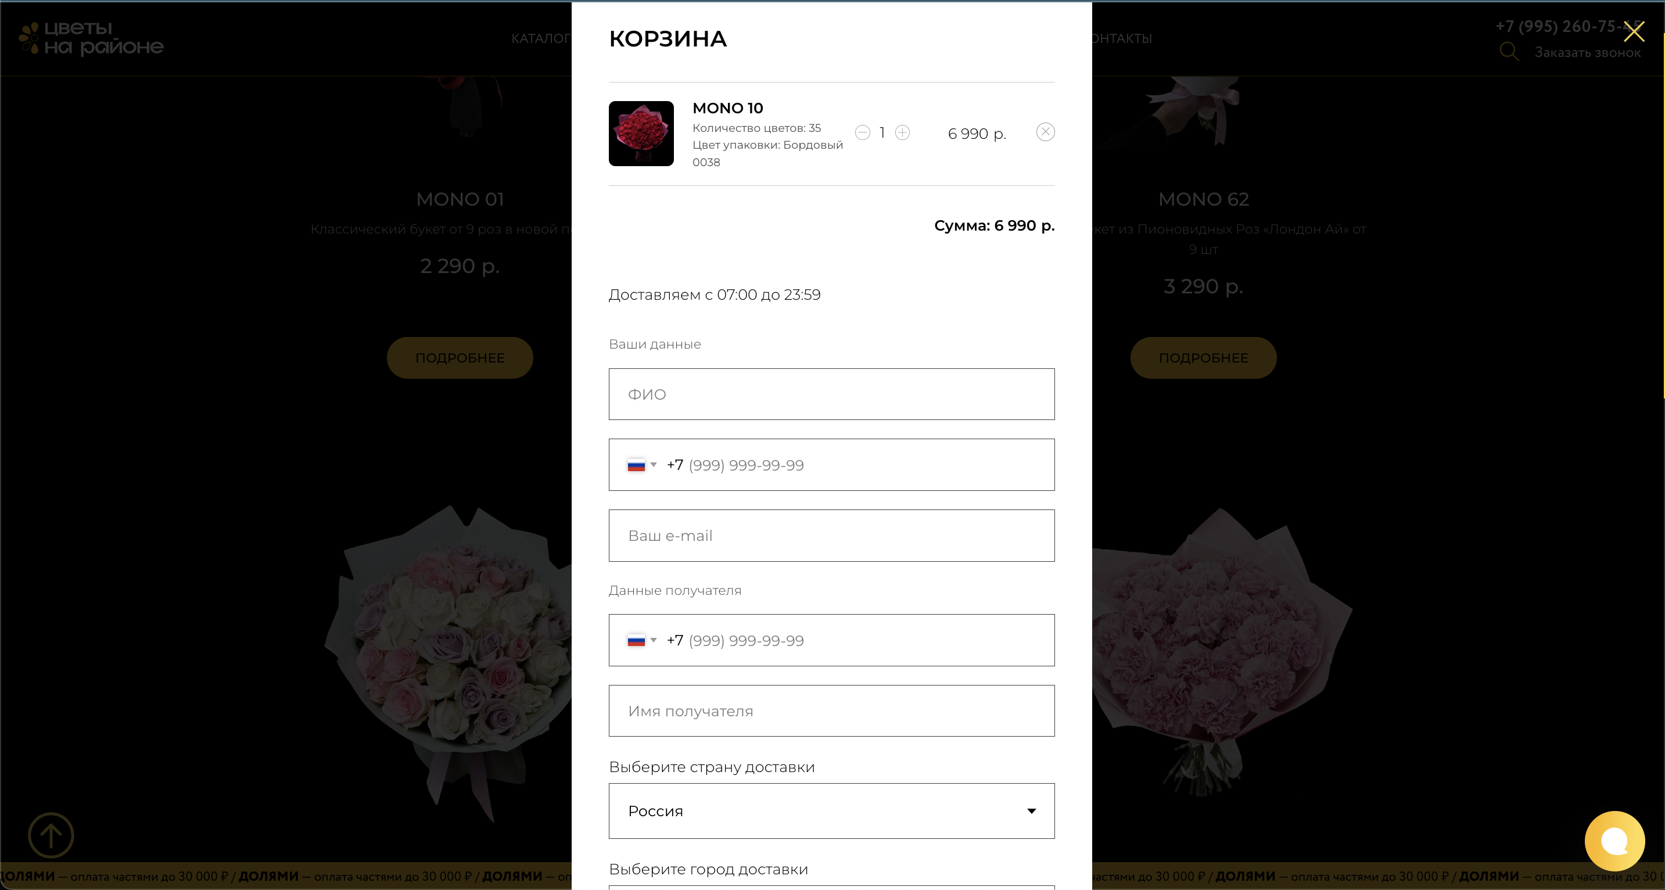Close the cart popup with yellow X
This screenshot has width=1665, height=890.
[x=1634, y=31]
